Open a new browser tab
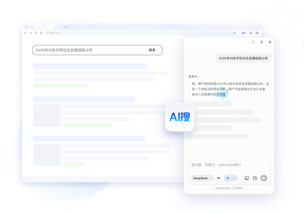This screenshot has height=214, width=308. click(65, 27)
